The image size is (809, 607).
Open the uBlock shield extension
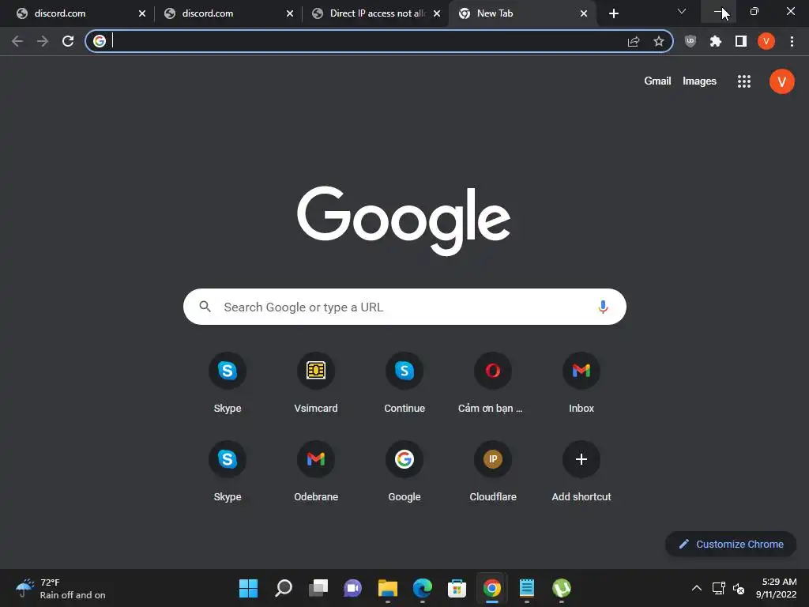[690, 41]
